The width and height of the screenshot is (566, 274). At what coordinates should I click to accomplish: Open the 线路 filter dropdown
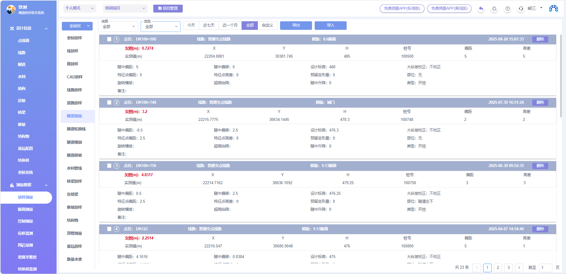coord(118,27)
